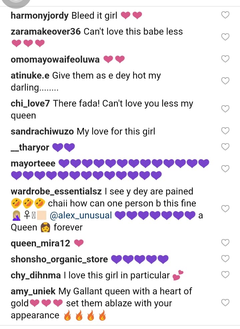Toggle like on queen_mira12's comment

(226, 243)
